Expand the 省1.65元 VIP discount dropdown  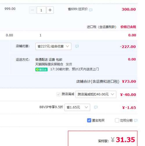pyautogui.click(x=77, y=107)
